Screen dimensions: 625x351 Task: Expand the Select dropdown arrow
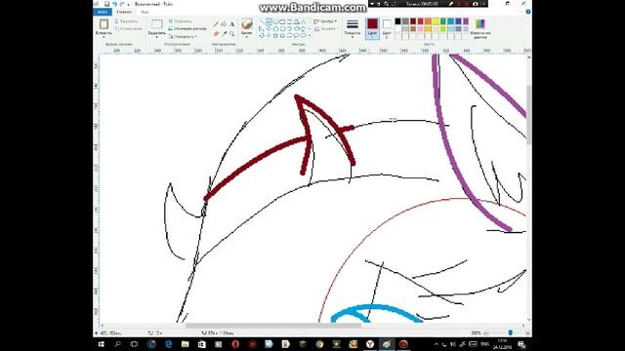157,37
